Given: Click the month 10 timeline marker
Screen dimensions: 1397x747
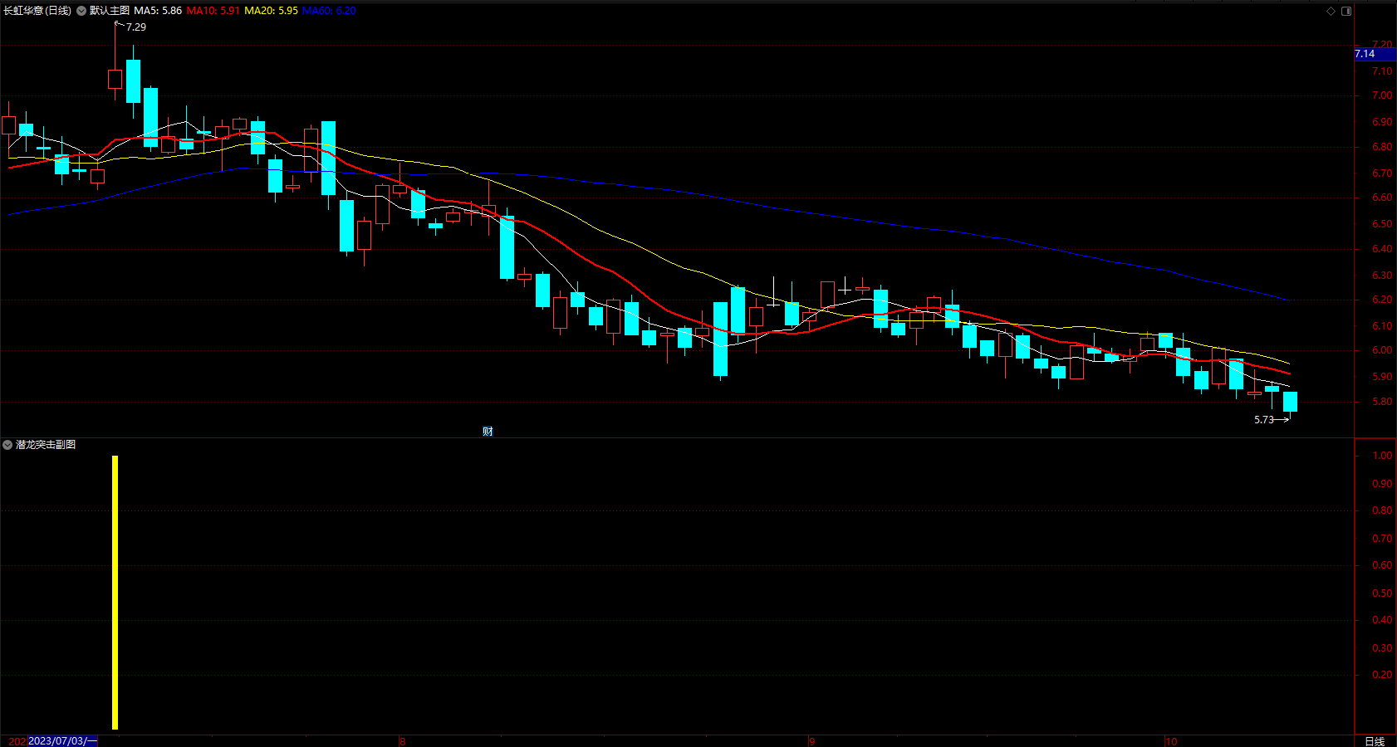Looking at the screenshot, I should coord(1170,741).
